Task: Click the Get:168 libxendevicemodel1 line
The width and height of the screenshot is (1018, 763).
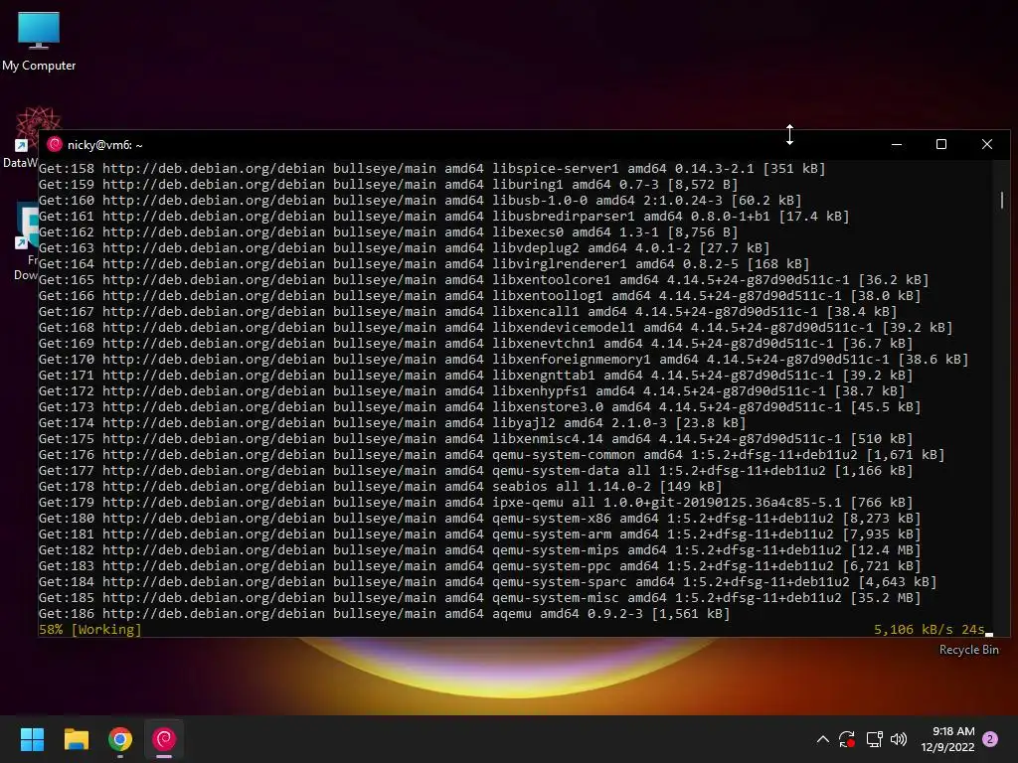Action: tap(495, 328)
